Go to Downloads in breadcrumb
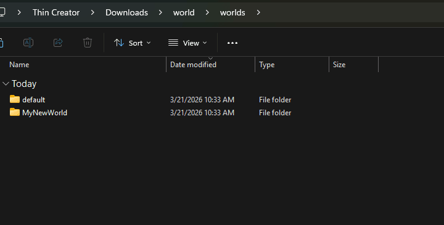The image size is (444, 225). point(126,12)
